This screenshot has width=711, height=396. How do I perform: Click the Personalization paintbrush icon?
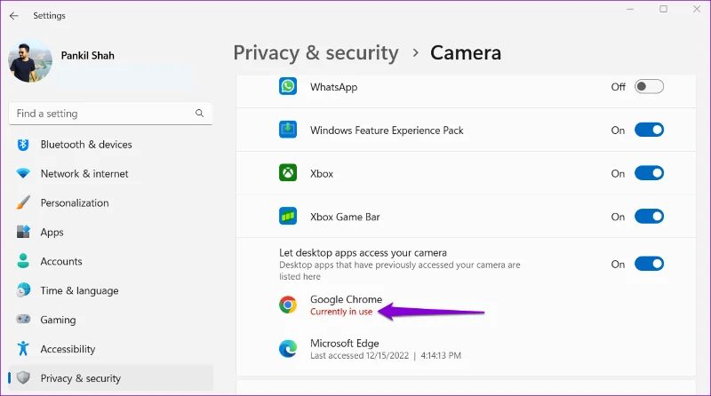23,202
